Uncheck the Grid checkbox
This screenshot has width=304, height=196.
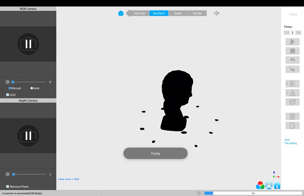(x=8, y=95)
